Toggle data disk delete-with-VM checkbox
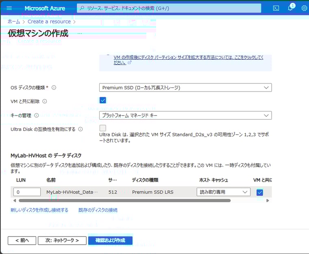The image size is (309, 254). coord(260,192)
